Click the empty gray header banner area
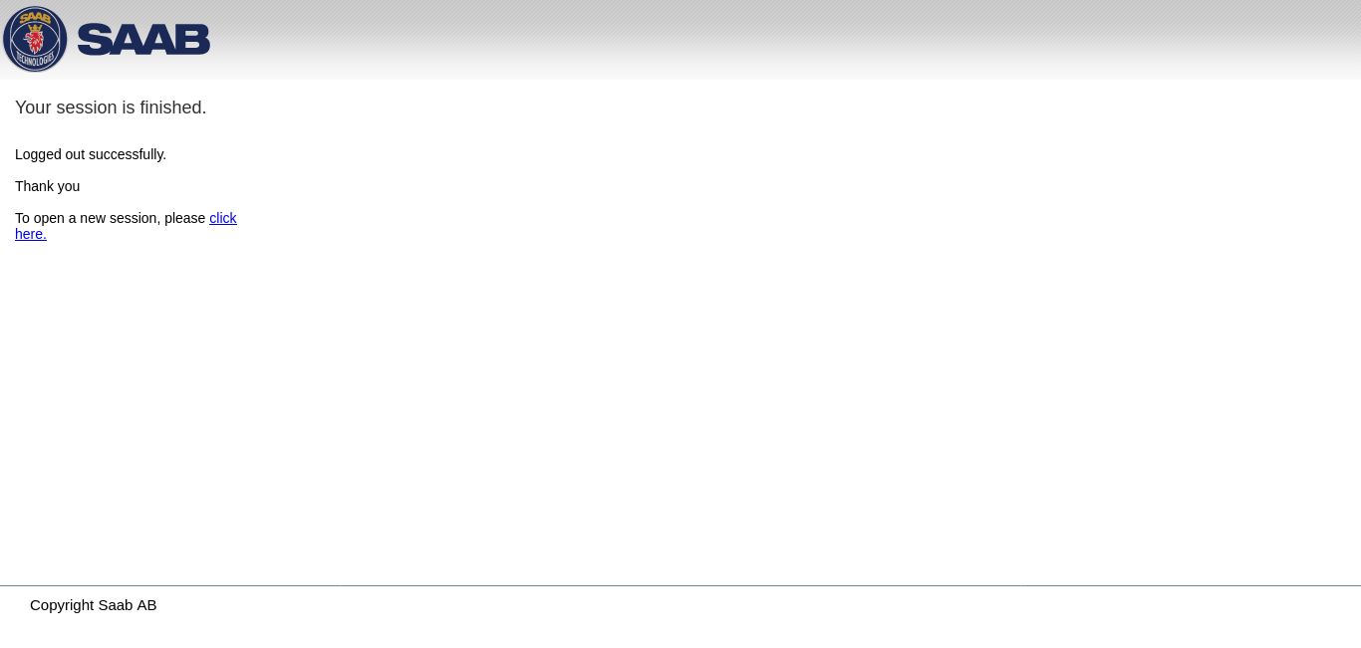 coord(787,40)
